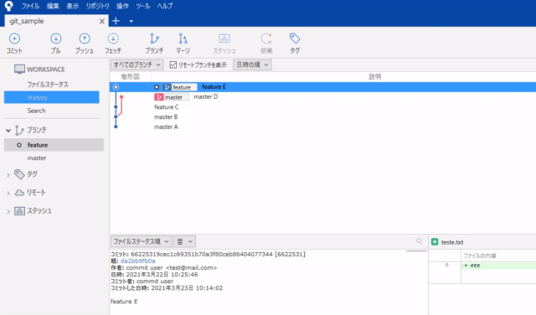Screen dimensions: 536x315
Task: Click the Sourcetree logo icon
Action: 9,6
